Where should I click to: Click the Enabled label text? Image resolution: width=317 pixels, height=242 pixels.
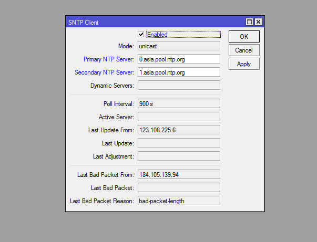click(x=157, y=35)
